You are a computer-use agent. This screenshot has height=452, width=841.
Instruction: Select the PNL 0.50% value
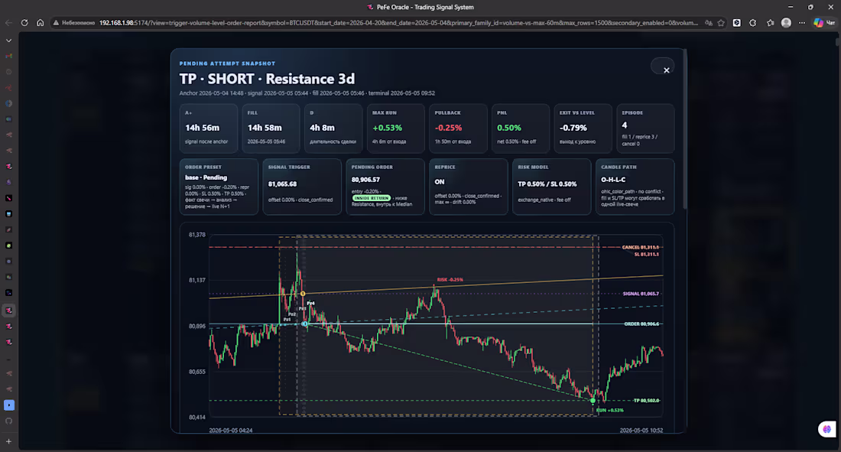point(509,128)
